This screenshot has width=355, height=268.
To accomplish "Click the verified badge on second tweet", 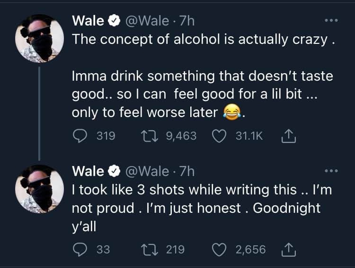I will pos(114,170).
